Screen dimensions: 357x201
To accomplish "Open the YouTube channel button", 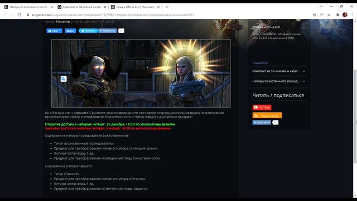I will click(262, 107).
